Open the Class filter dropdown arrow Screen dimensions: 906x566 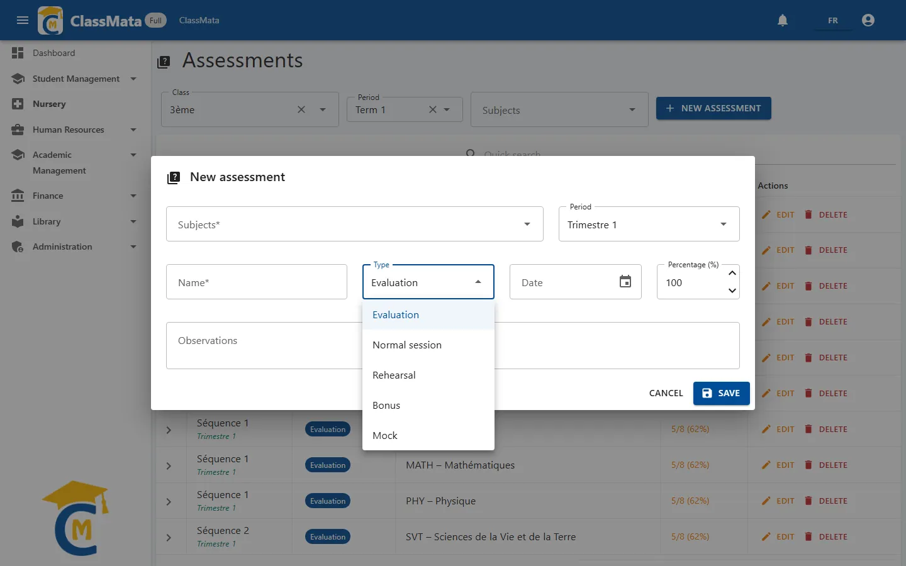[x=323, y=109]
